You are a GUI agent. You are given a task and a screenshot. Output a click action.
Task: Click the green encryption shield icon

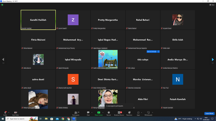[x=2, y=5]
